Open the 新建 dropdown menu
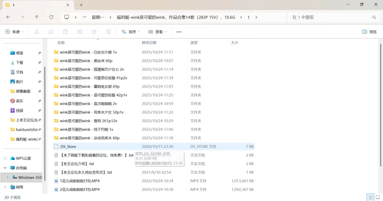Screen dimensions: 383x201 pos(14,32)
